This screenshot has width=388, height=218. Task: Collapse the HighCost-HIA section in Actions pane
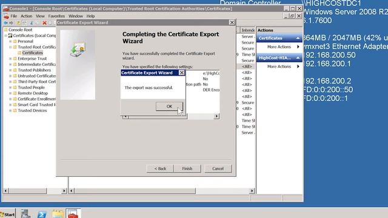298,58
